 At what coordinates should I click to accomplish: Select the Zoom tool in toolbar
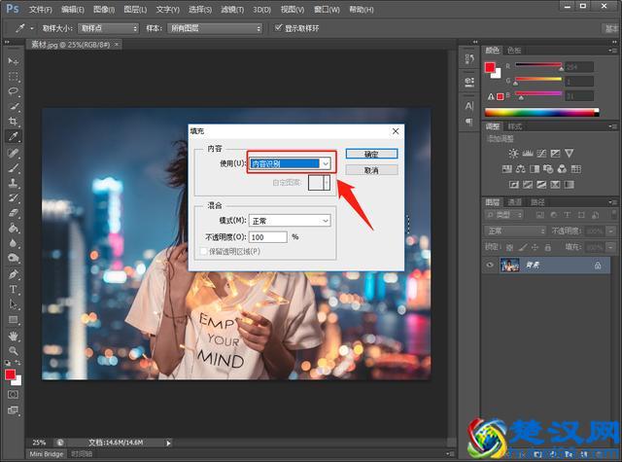pyautogui.click(x=14, y=350)
